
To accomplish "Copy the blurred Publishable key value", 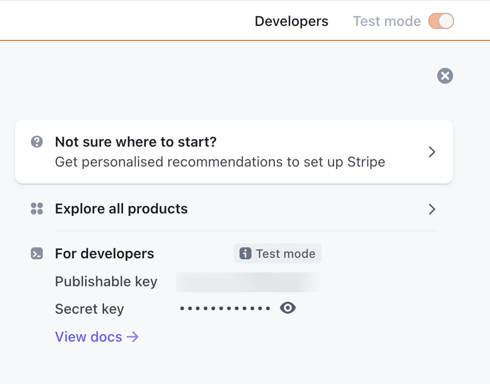I will point(248,282).
